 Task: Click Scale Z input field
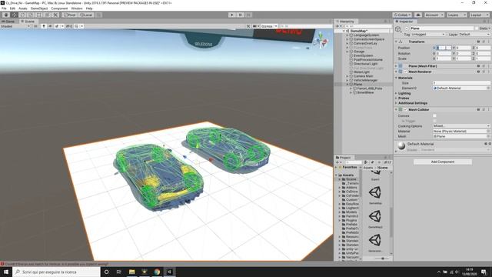[483, 58]
